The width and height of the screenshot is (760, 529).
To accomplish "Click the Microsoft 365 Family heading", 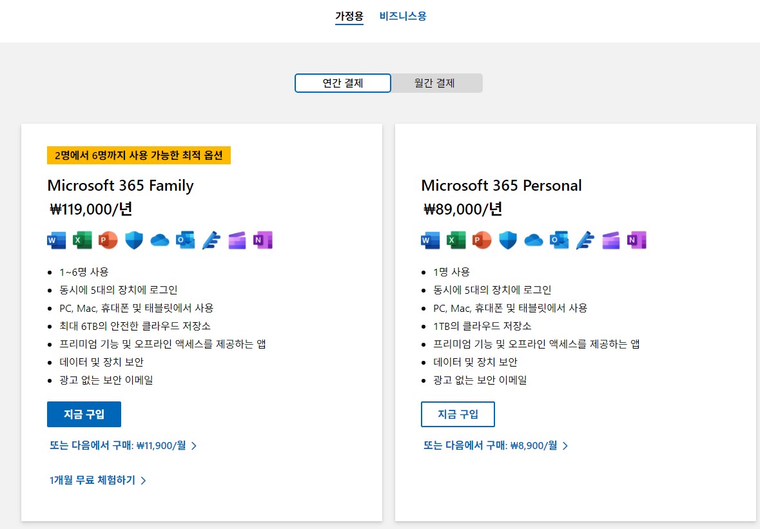I will [120, 186].
